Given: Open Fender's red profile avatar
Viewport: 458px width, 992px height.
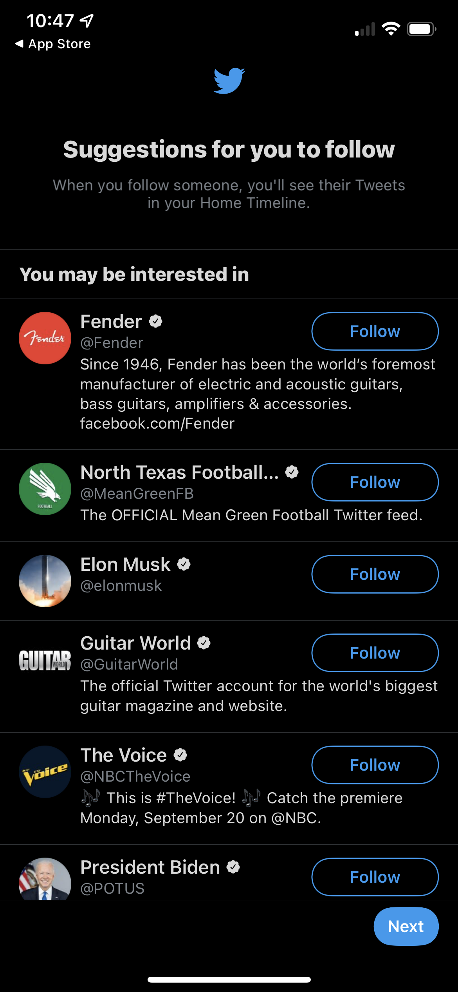Looking at the screenshot, I should (x=45, y=338).
